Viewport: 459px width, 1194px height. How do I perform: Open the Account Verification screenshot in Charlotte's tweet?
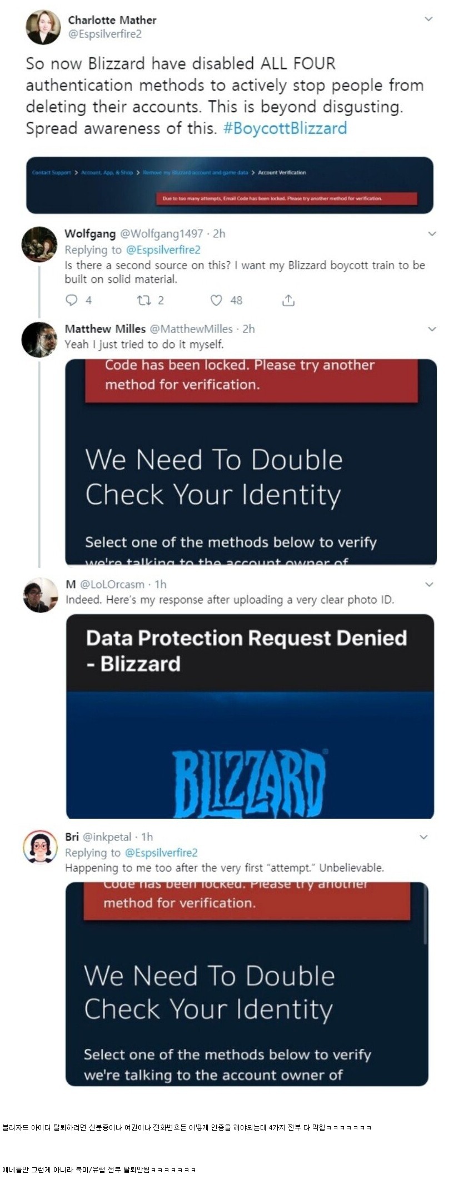229,185
